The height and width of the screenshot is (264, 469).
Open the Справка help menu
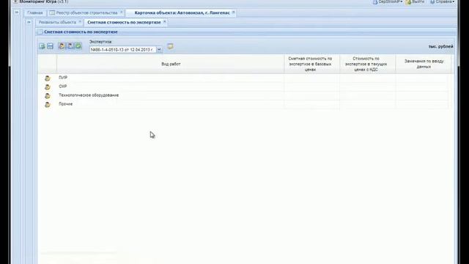click(443, 1)
